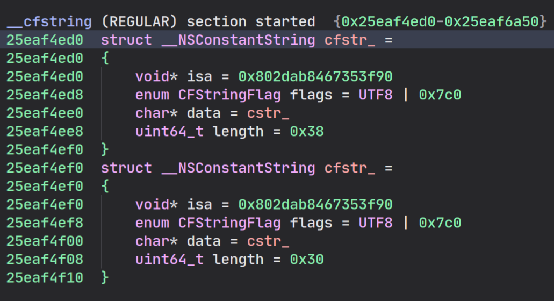Click the UTF8 flag at 25eaf4ed8
Image resolution: width=554 pixels, height=301 pixels.
coord(376,95)
